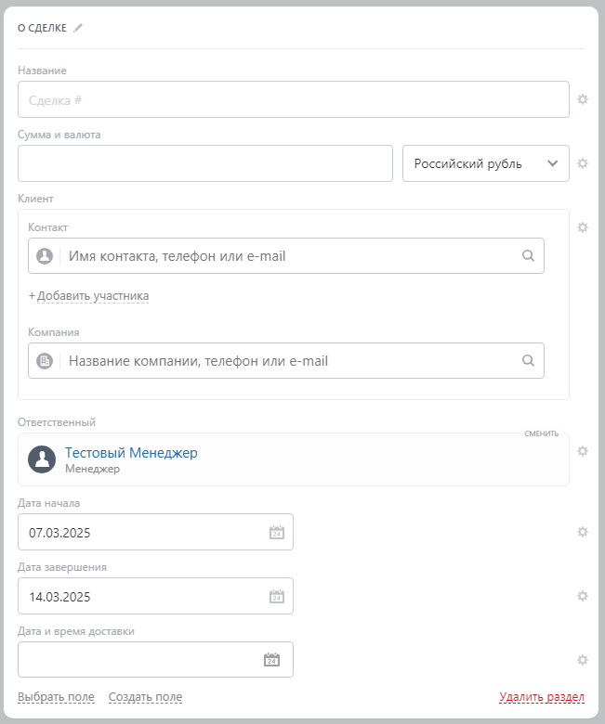This screenshot has height=724, width=605.
Task: Click gear icon beside the Клиент block
Action: click(583, 227)
